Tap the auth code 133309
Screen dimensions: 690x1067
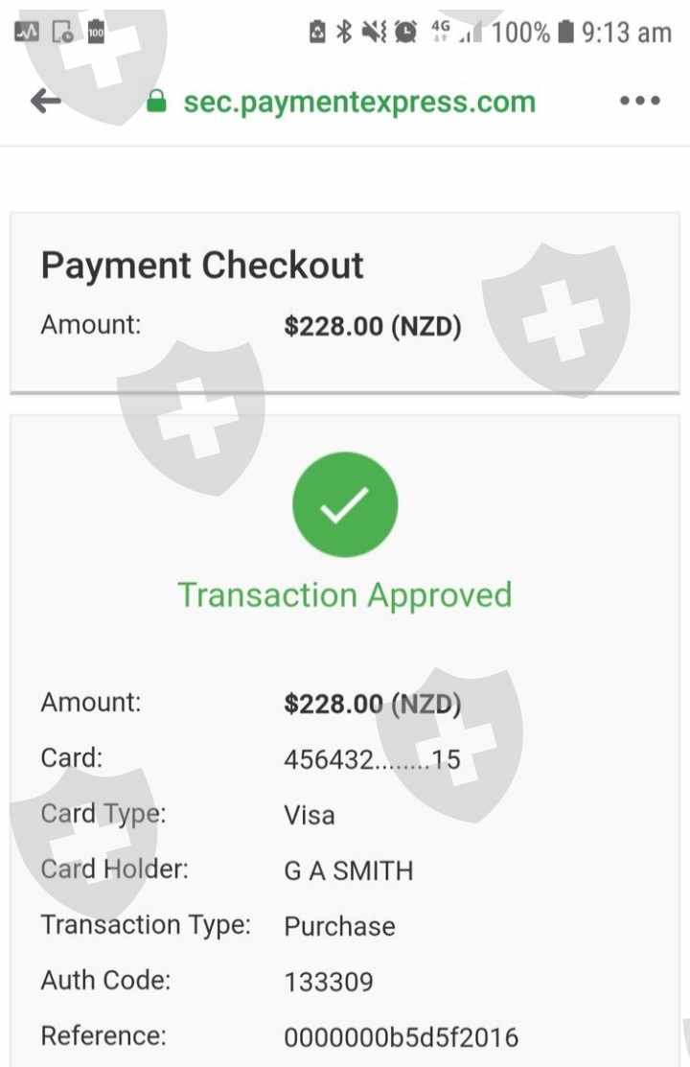click(329, 982)
